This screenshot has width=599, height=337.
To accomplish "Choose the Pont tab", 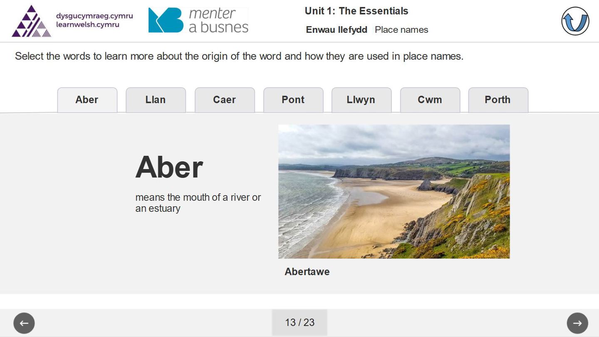I will pyautogui.click(x=293, y=100).
